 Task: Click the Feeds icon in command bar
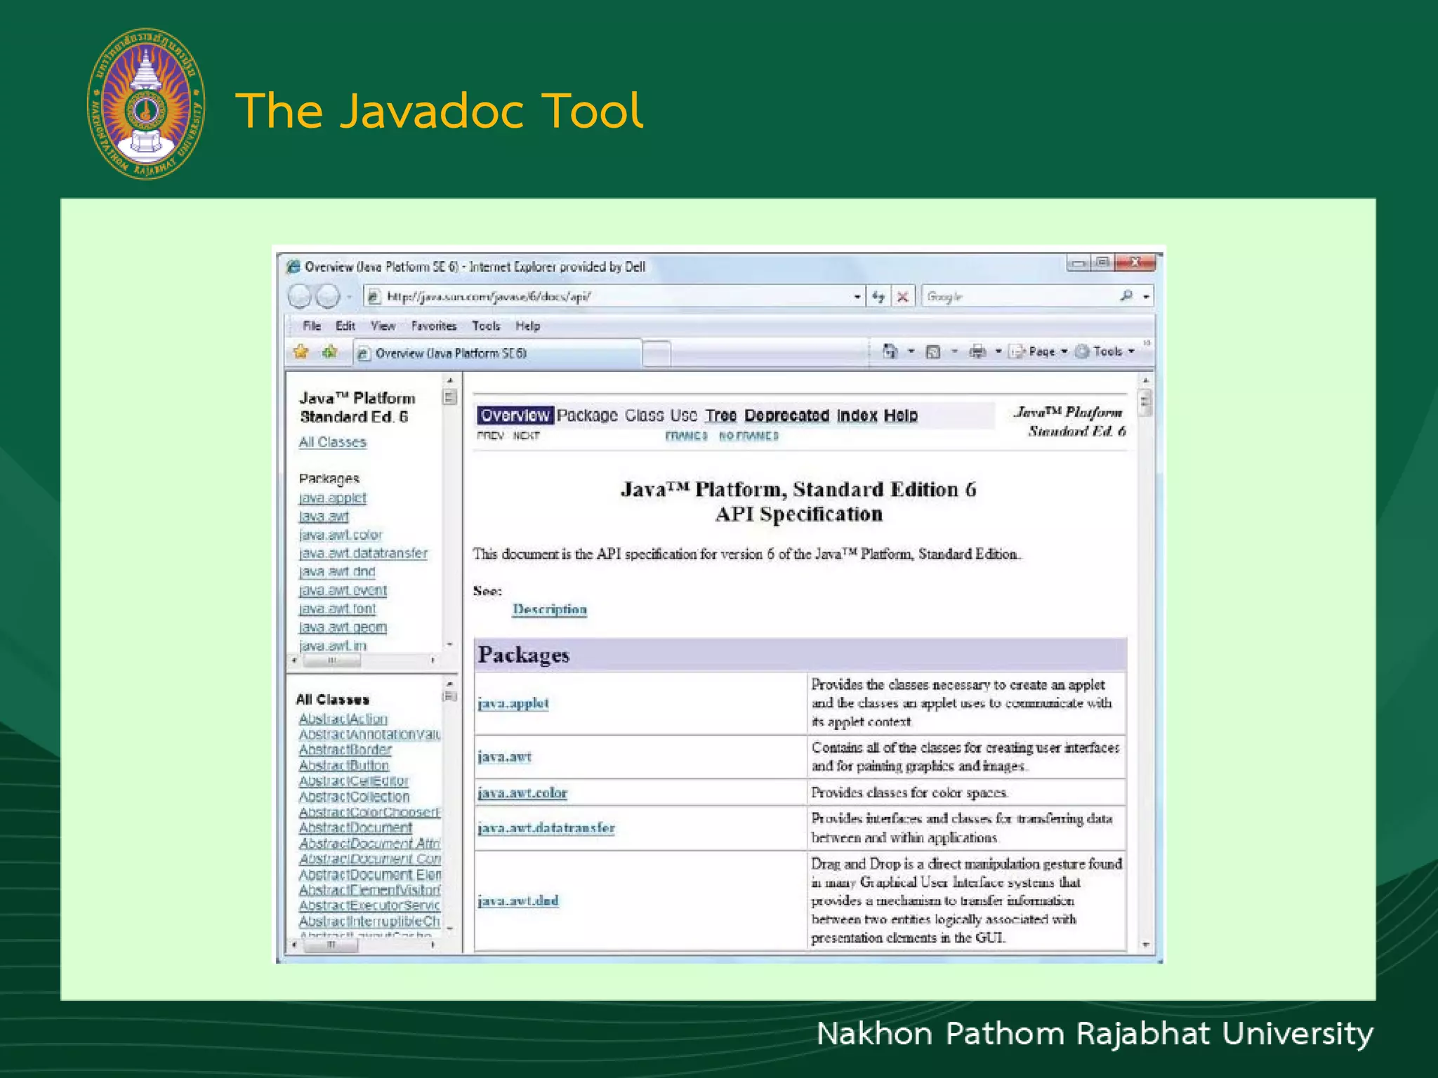(x=933, y=352)
